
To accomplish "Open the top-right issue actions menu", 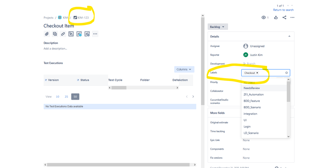I will (x=292, y=18).
